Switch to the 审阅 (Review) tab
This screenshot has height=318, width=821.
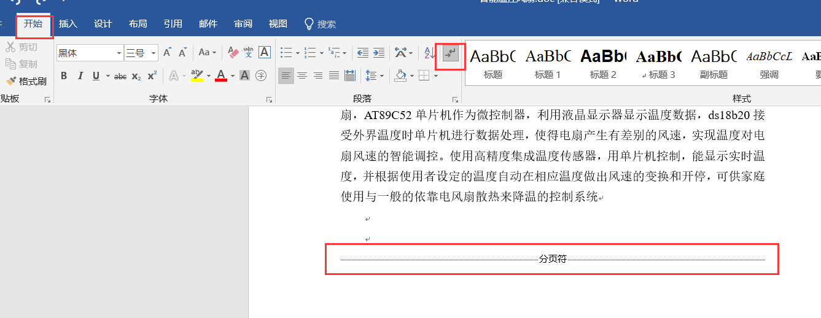[x=243, y=24]
